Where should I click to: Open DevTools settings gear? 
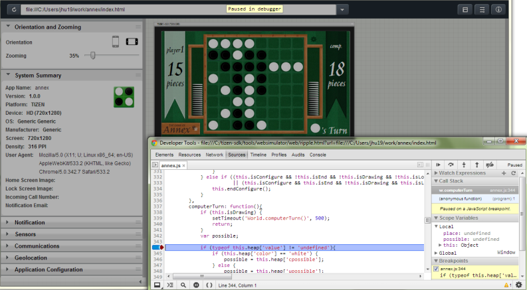pos(518,285)
